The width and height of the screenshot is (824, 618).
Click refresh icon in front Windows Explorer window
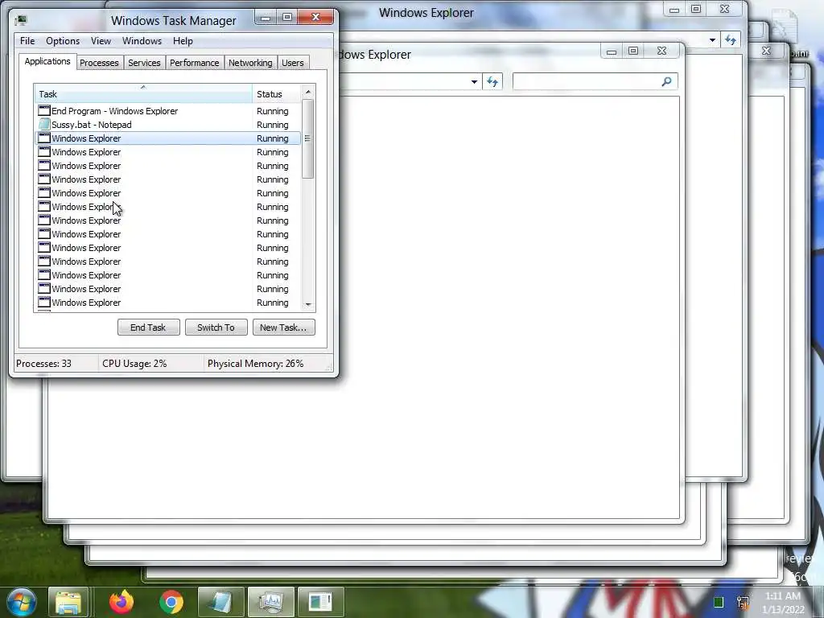coord(492,81)
